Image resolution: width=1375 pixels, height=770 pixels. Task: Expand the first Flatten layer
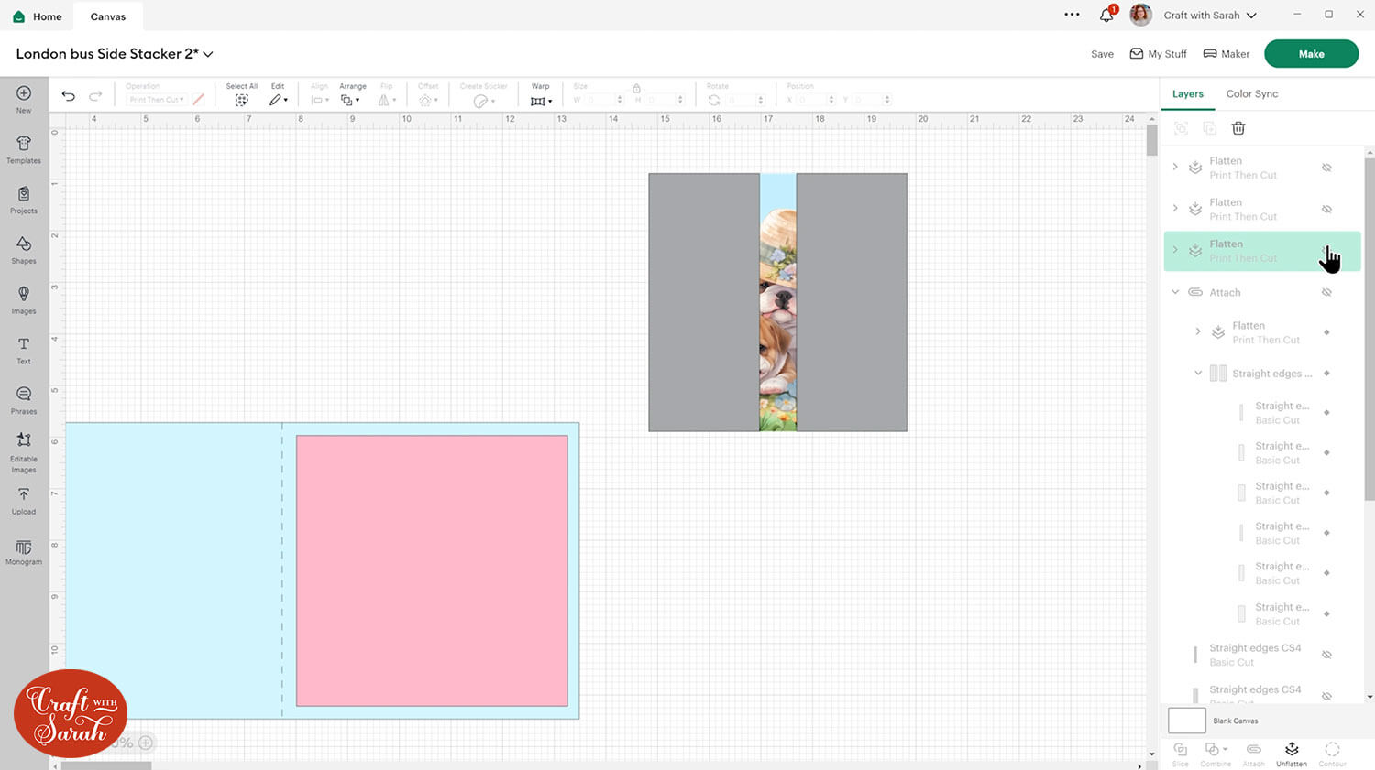point(1175,167)
